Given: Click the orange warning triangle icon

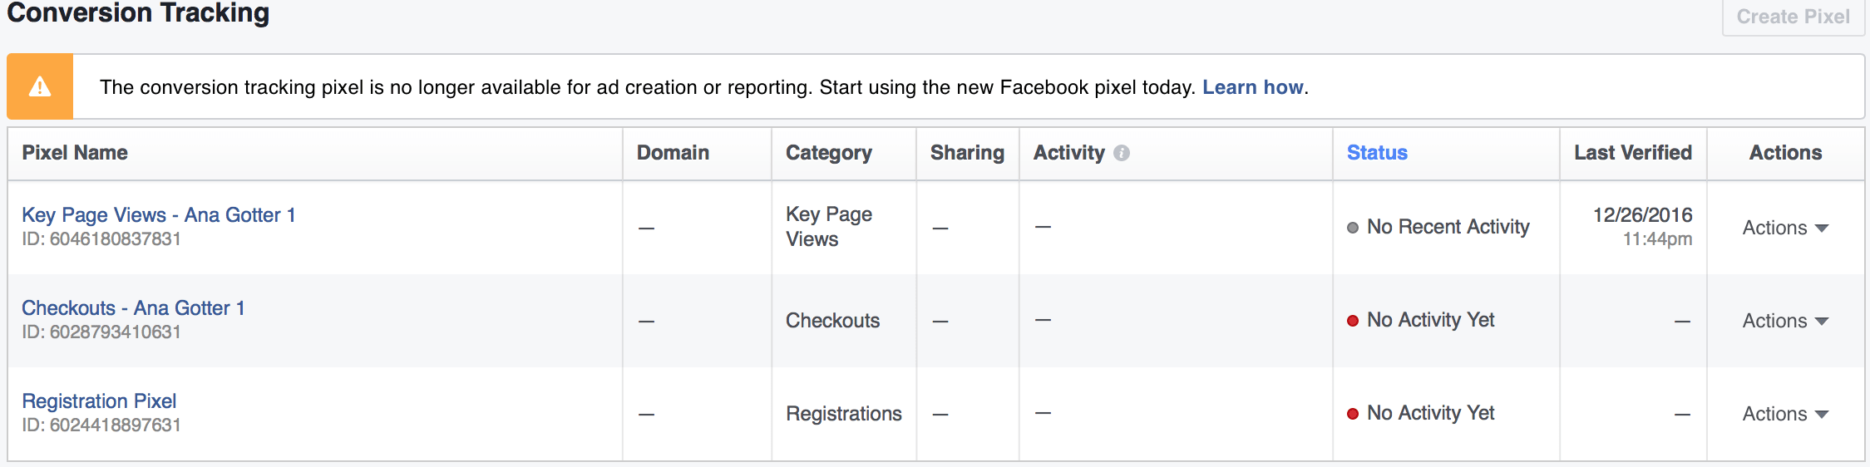Looking at the screenshot, I should [x=40, y=86].
